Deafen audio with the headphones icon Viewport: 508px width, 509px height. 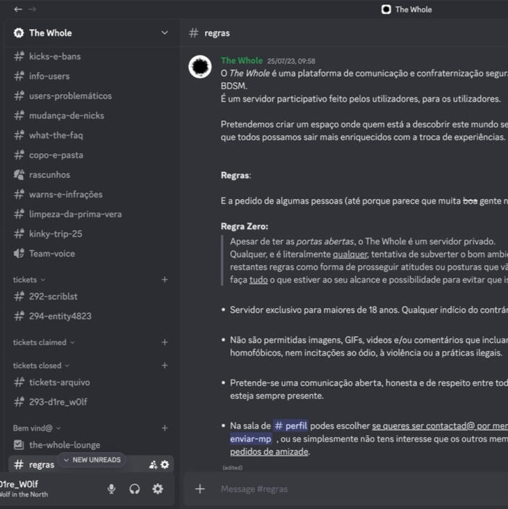tap(135, 489)
